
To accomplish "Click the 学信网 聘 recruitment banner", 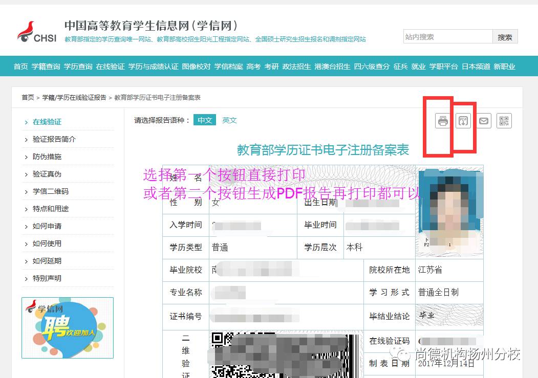I will [x=68, y=328].
